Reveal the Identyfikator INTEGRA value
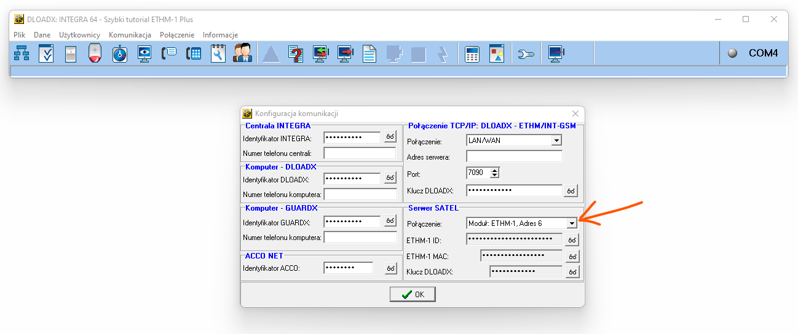The width and height of the screenshot is (798, 334). click(390, 137)
